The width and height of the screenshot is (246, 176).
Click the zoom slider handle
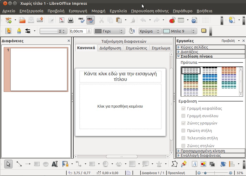[x=205, y=173]
